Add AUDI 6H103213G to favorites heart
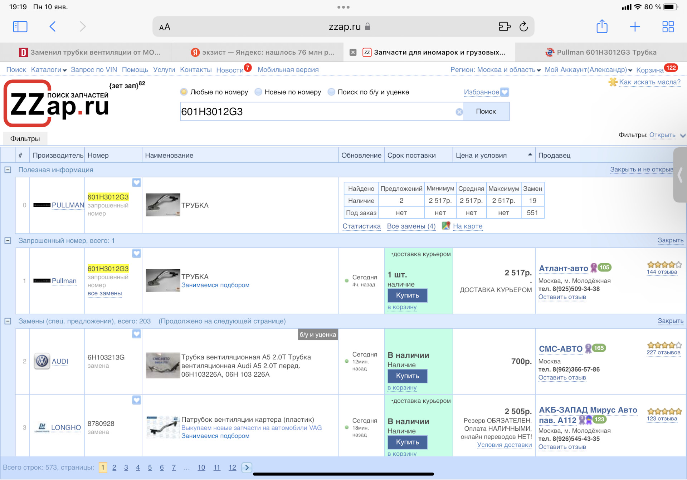687x480 pixels. point(137,334)
